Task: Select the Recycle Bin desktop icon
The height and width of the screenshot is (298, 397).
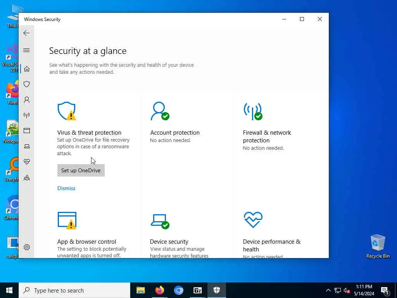Action: (378, 246)
